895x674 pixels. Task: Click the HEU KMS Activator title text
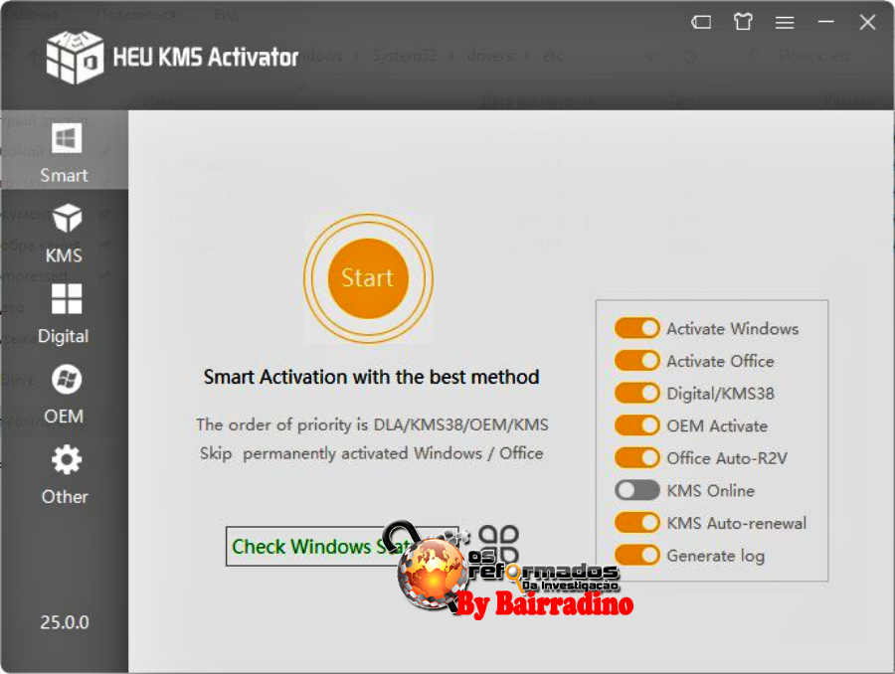206,57
